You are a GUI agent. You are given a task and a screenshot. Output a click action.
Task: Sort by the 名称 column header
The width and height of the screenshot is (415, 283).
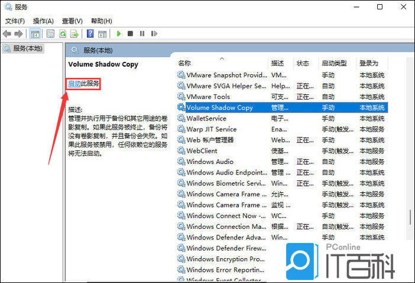coord(184,63)
